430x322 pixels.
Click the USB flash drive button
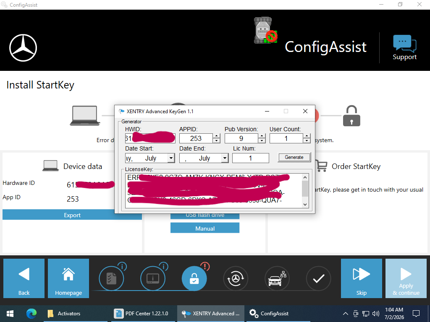(205, 216)
